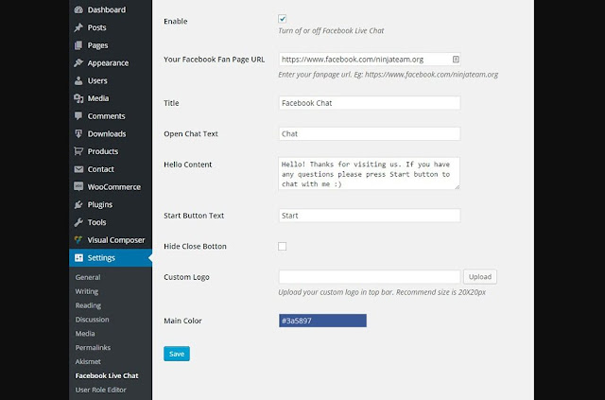605x400 pixels.
Task: Click the Comments speech bubble icon
Action: (x=78, y=115)
